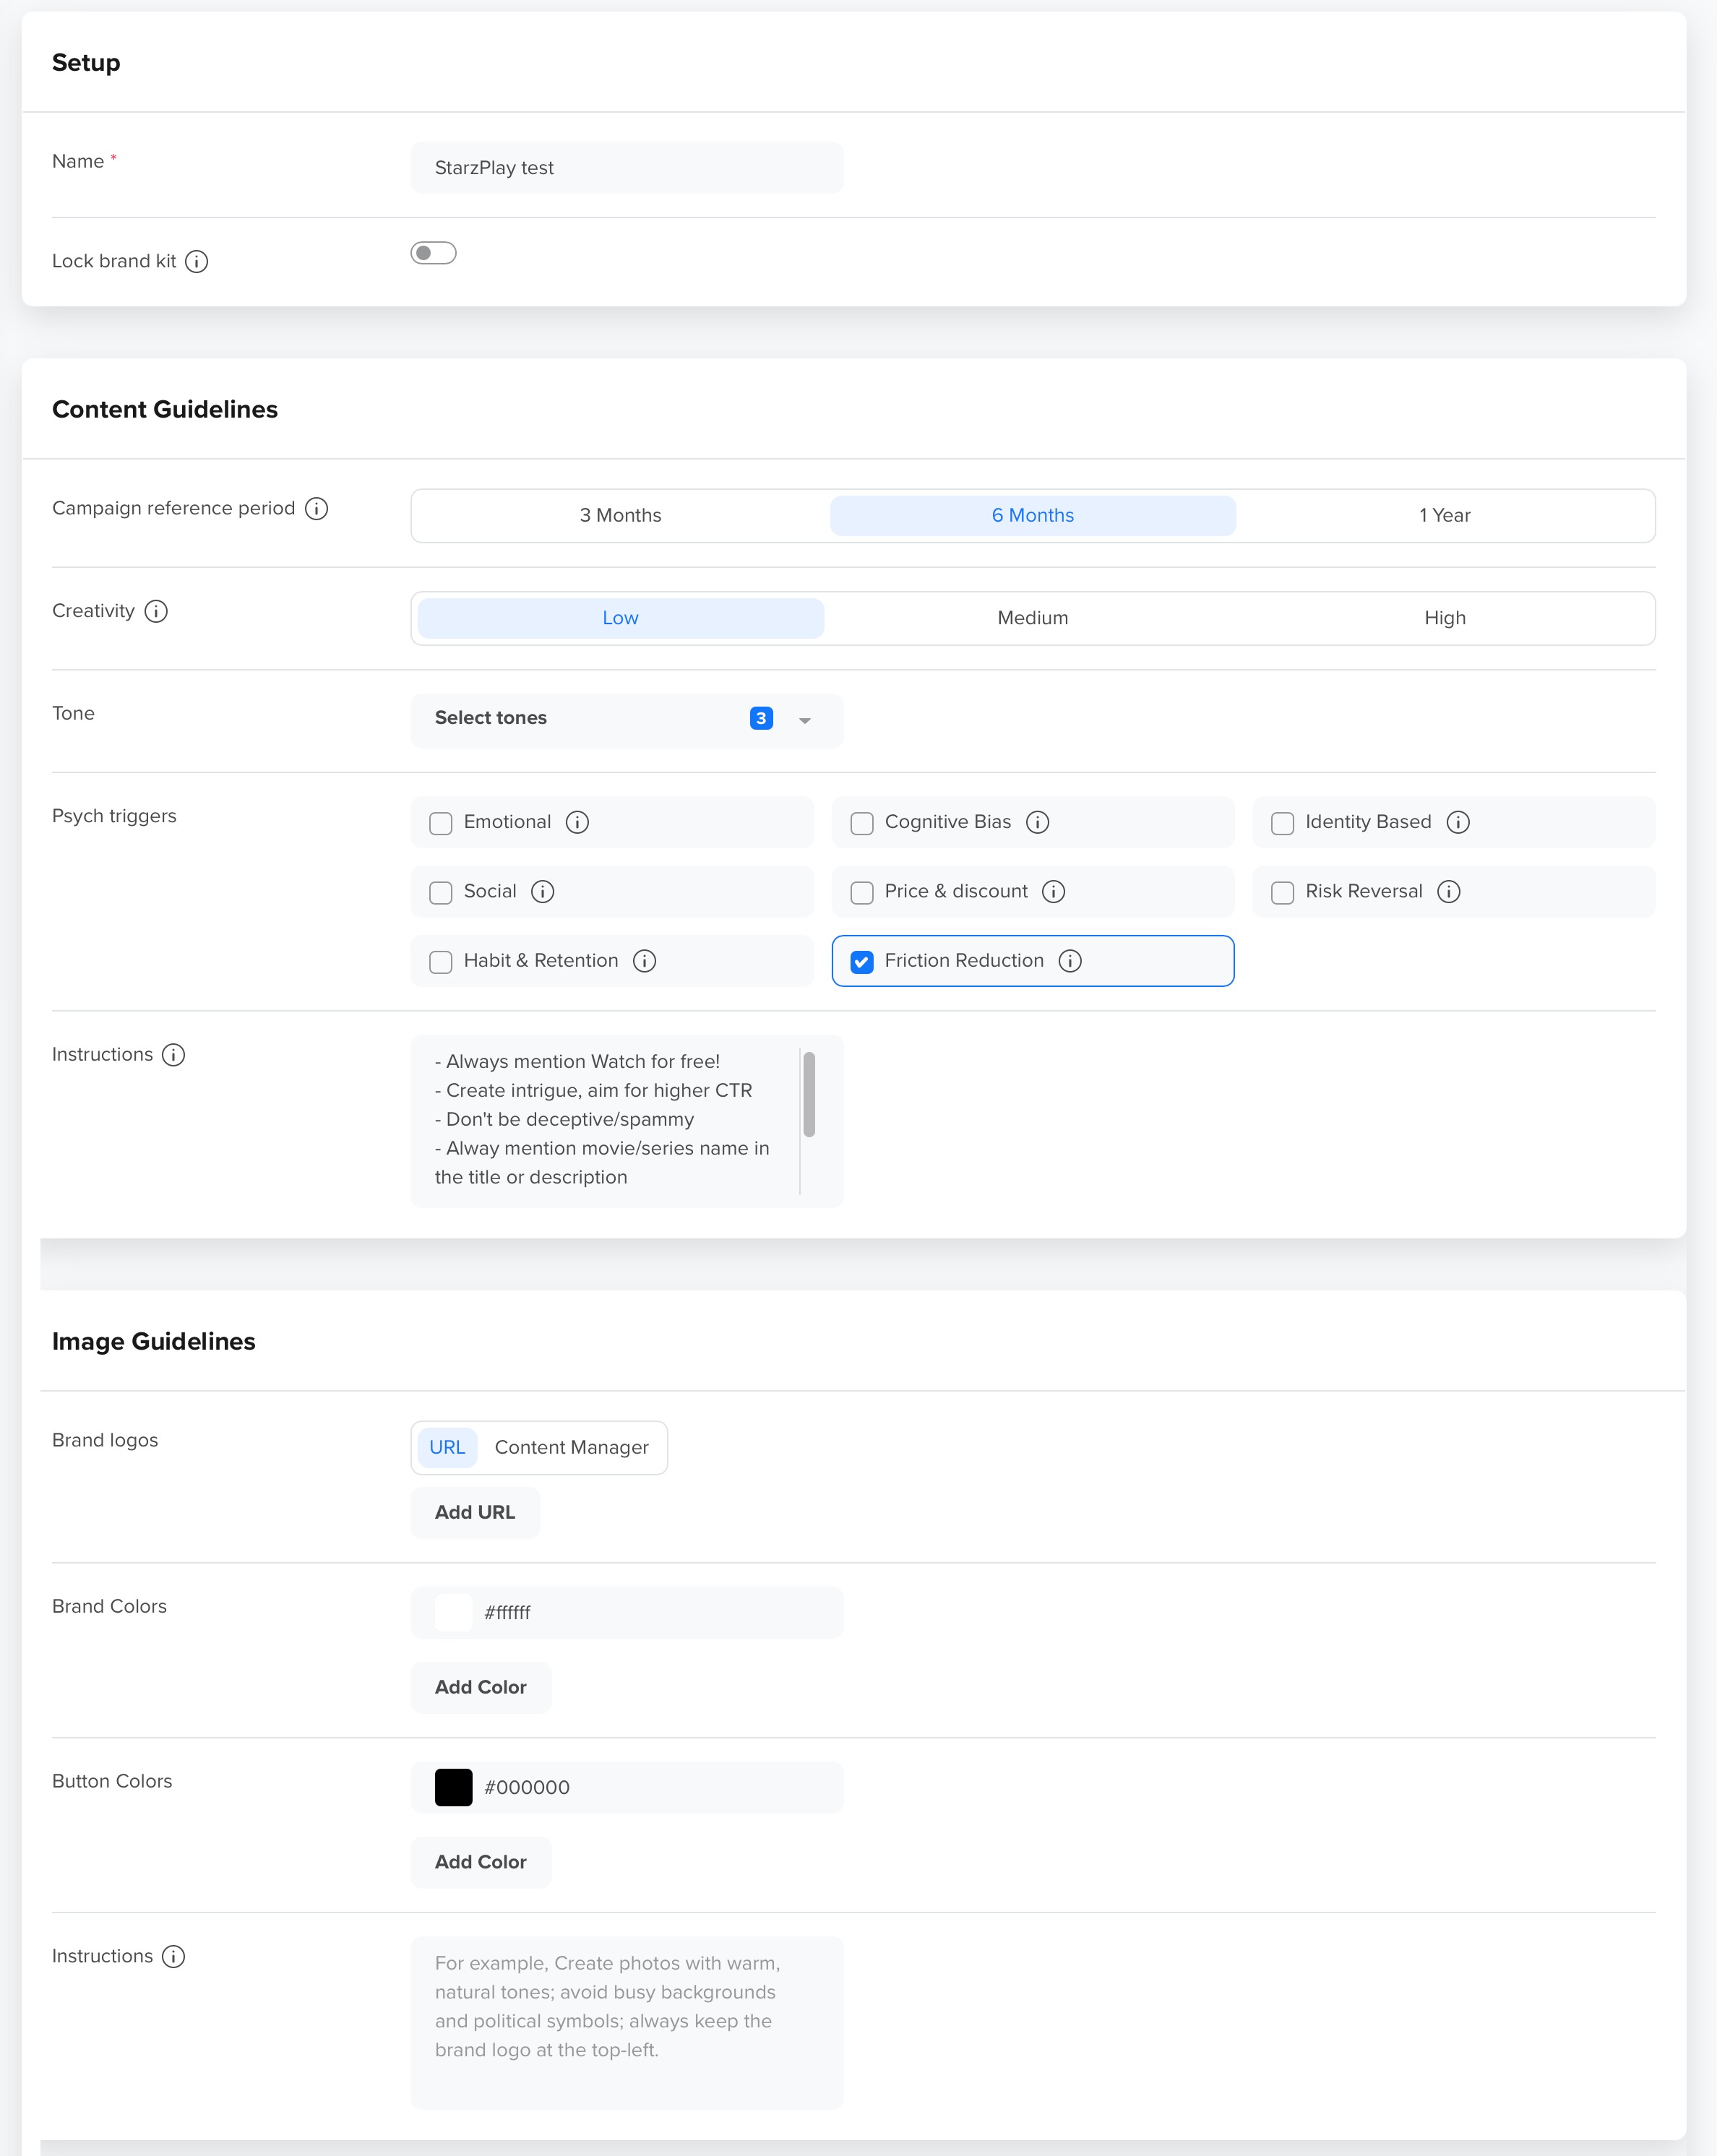Show Campaign reference period info tooltip

pyautogui.click(x=316, y=508)
